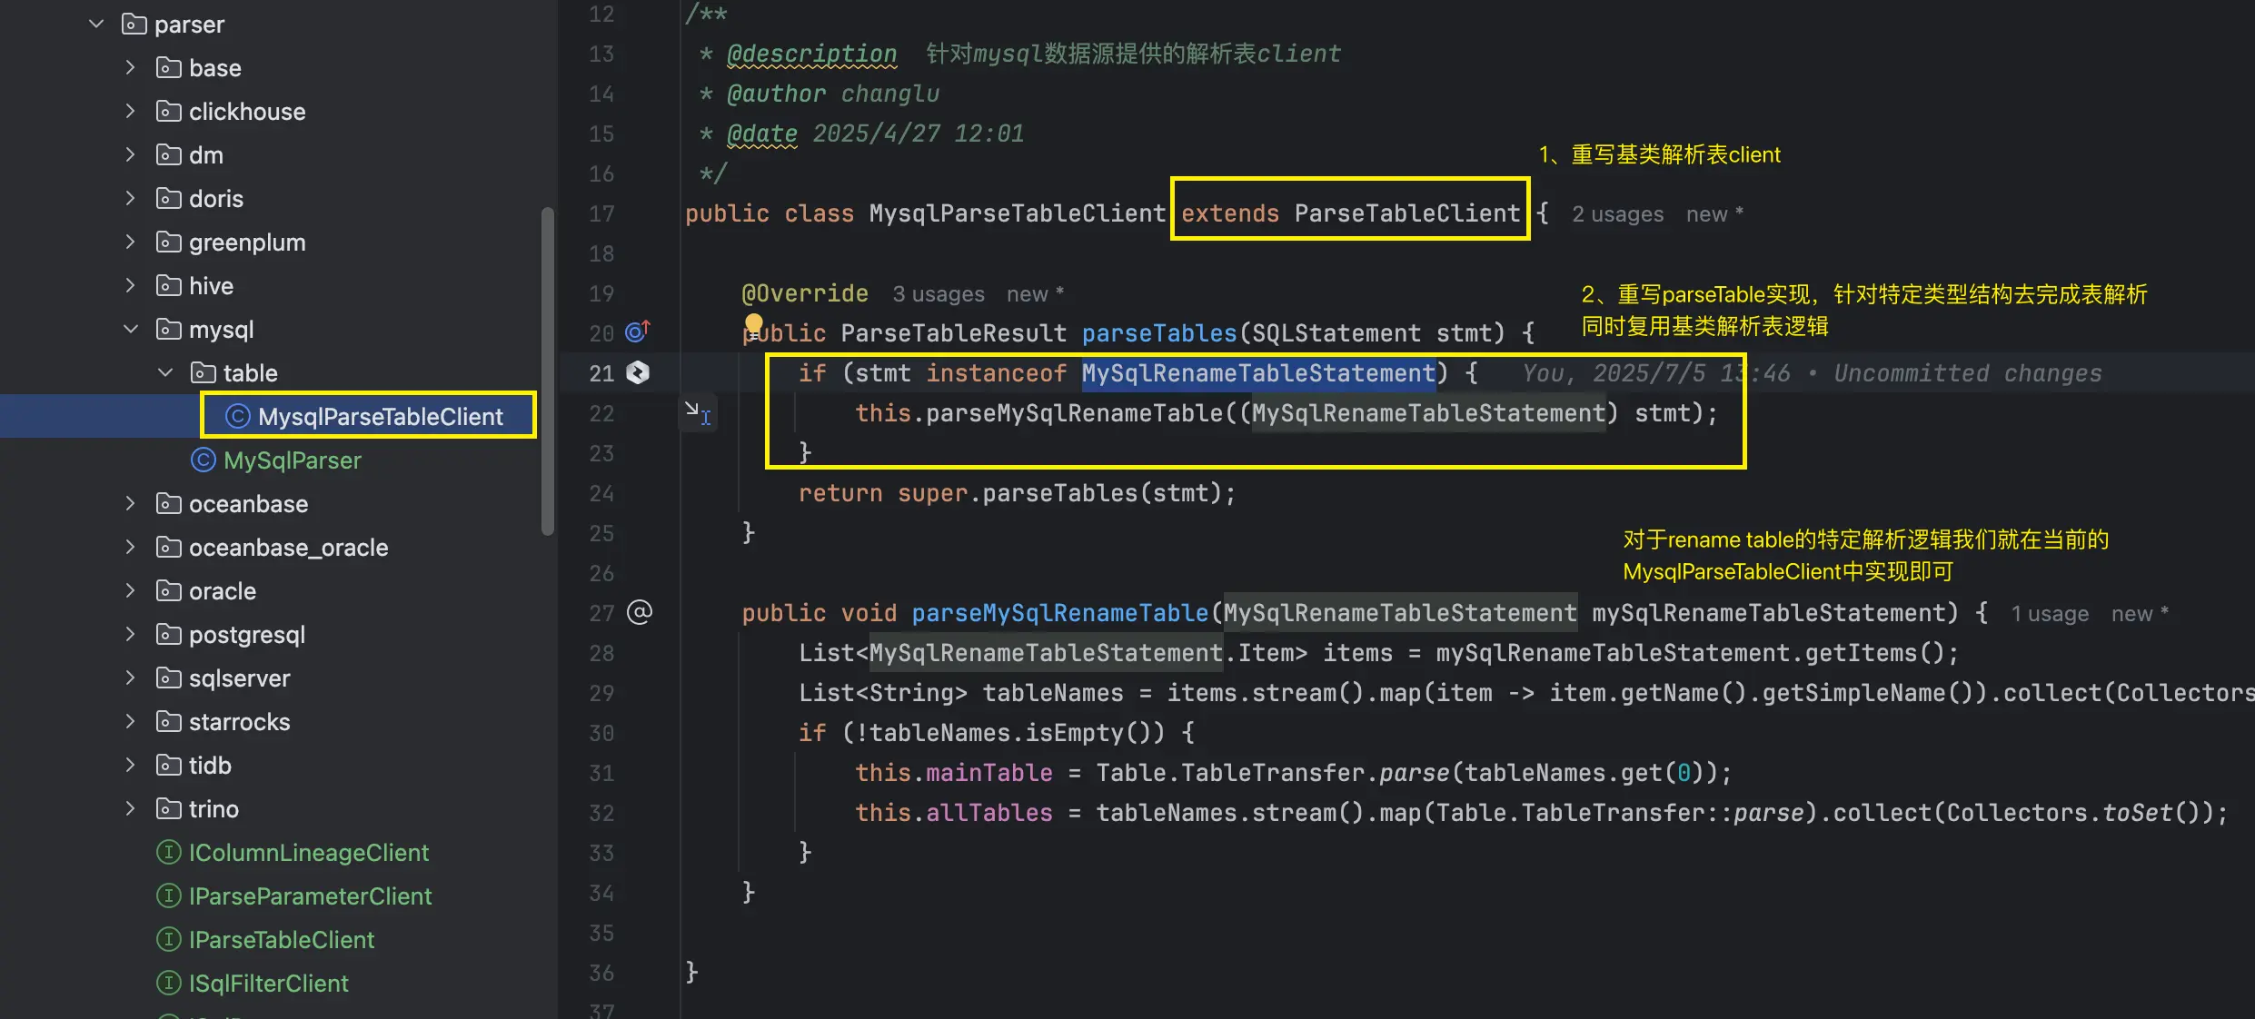Collapse the table folder under mysql
The width and height of the screenshot is (2255, 1019).
tap(165, 372)
